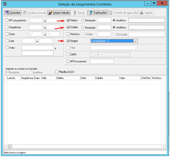Image resolution: width=170 pixels, height=157 pixels.
Task: Click Cód.Hist. column header
Action: (x=146, y=78)
